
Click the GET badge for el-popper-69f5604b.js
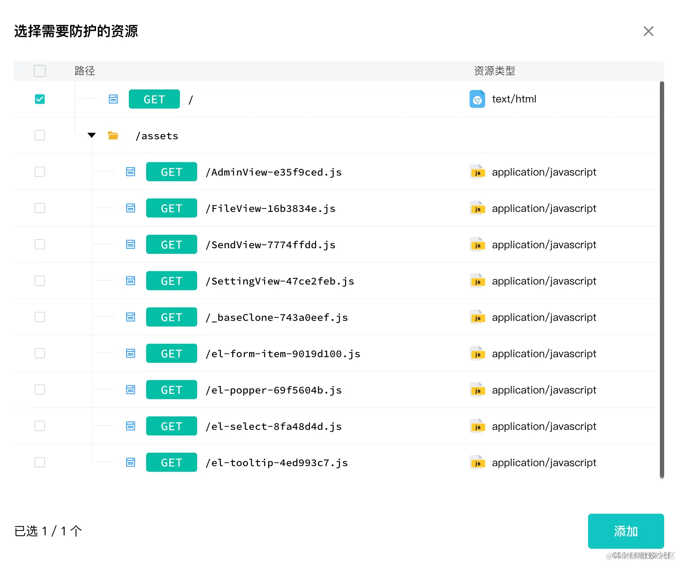[172, 390]
